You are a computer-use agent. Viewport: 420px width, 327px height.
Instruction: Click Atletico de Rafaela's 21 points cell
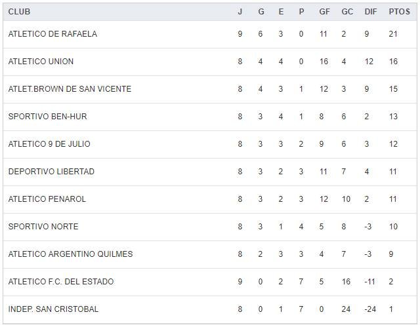point(393,34)
